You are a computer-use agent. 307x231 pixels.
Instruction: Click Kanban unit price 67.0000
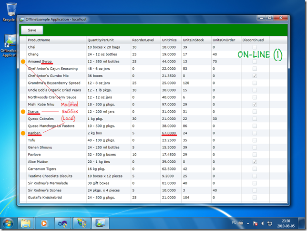[171, 133]
